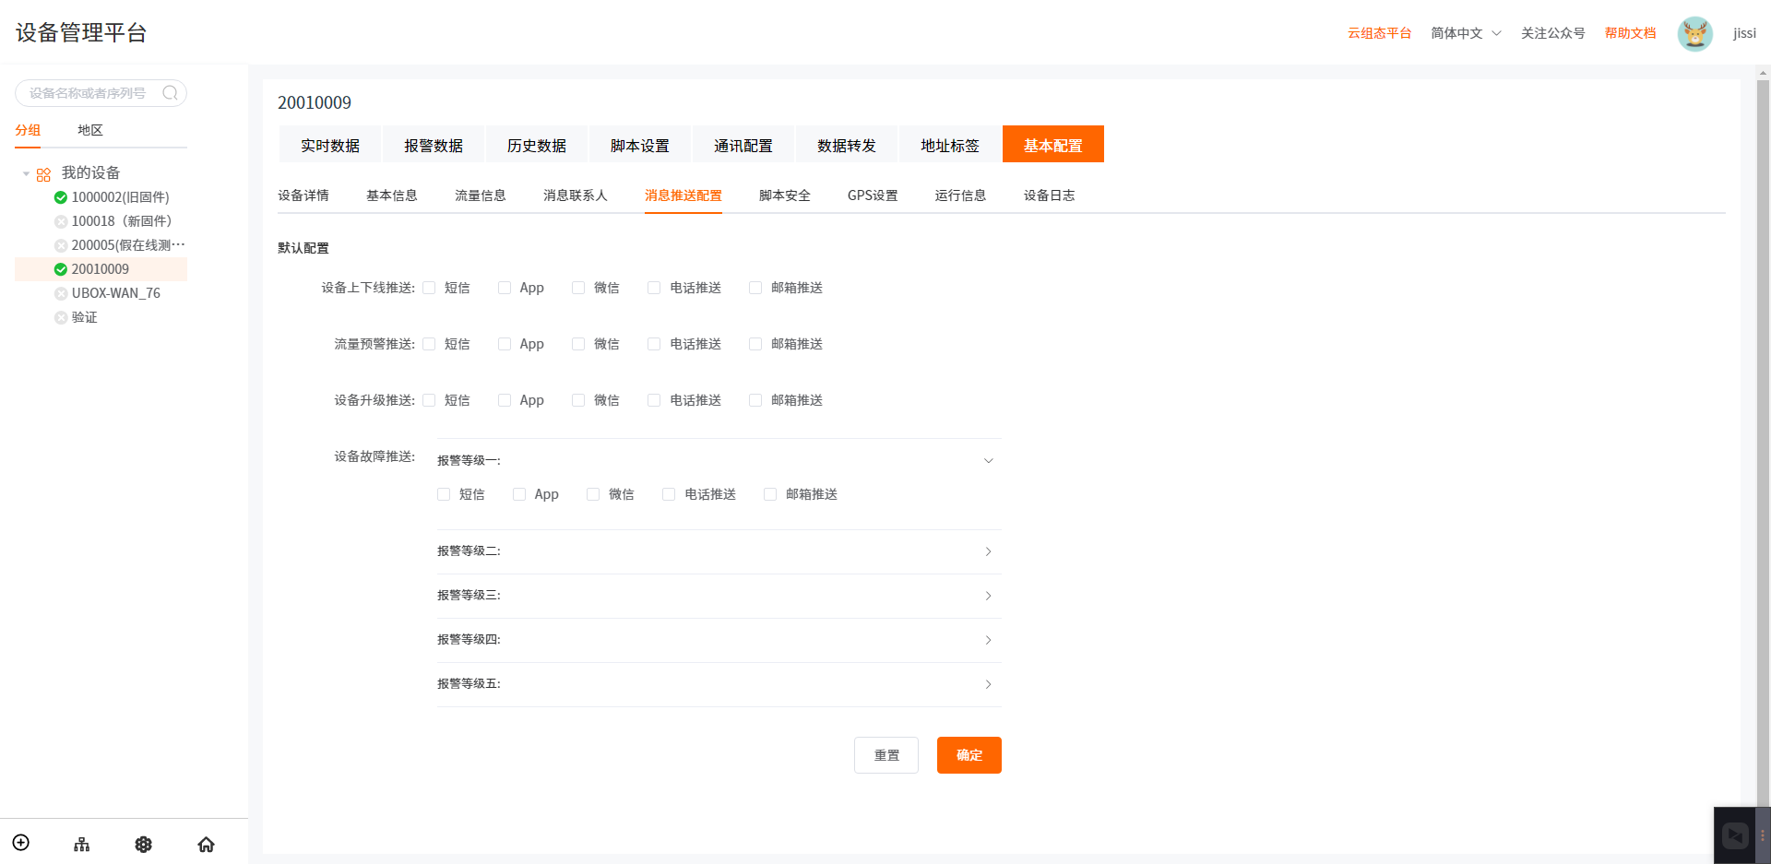Open the 运行信息 sub-tab

pos(960,195)
